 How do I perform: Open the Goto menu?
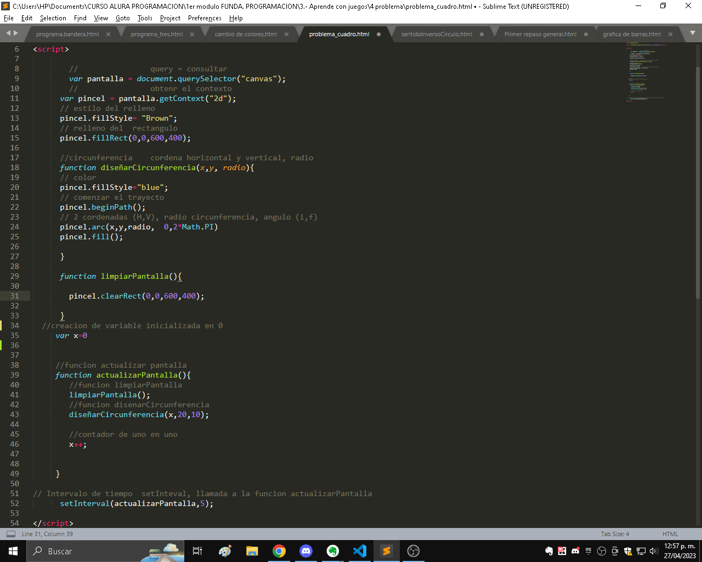point(123,18)
